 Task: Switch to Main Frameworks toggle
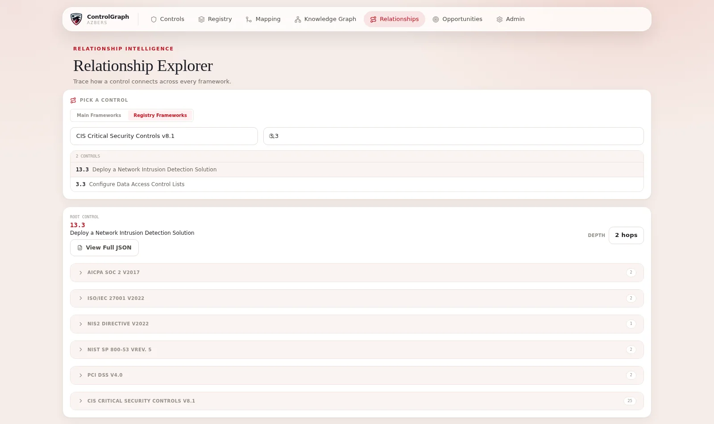coord(99,115)
